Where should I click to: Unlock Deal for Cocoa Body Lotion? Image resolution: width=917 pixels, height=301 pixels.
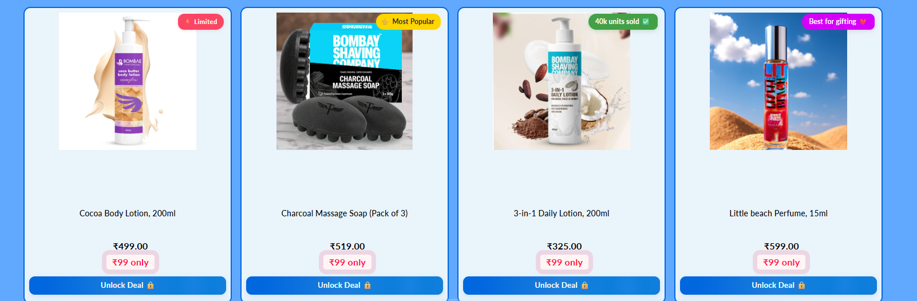[x=128, y=286]
